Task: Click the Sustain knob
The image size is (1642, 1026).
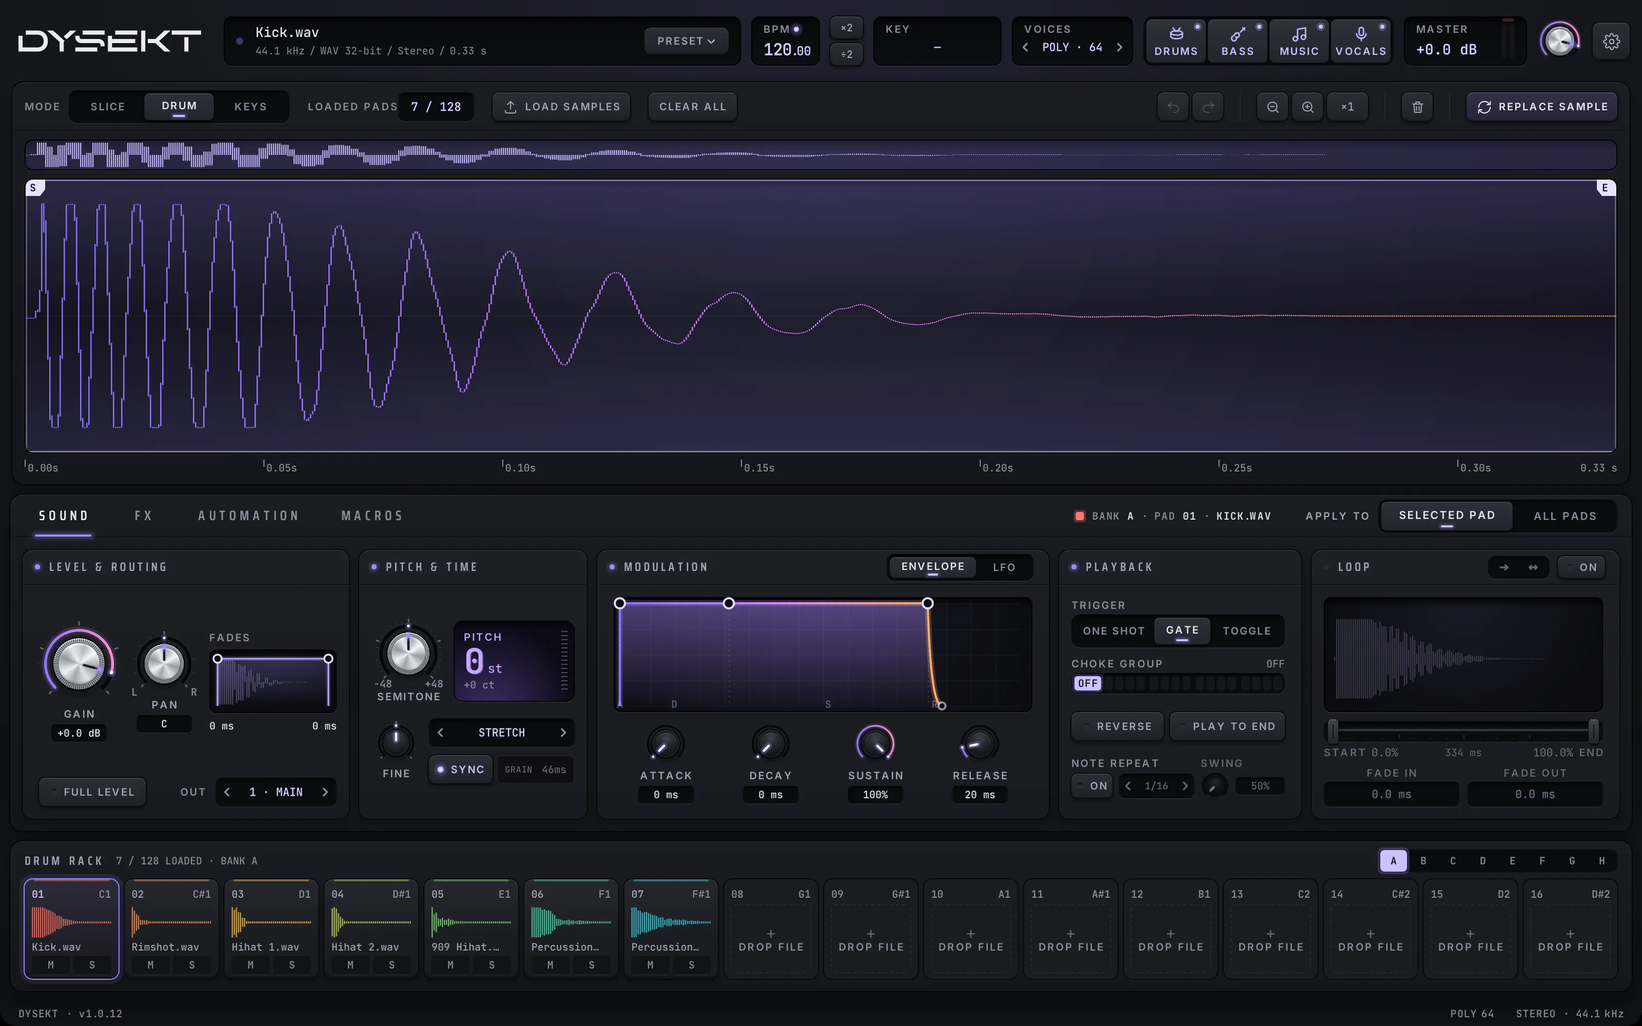Action: point(875,744)
